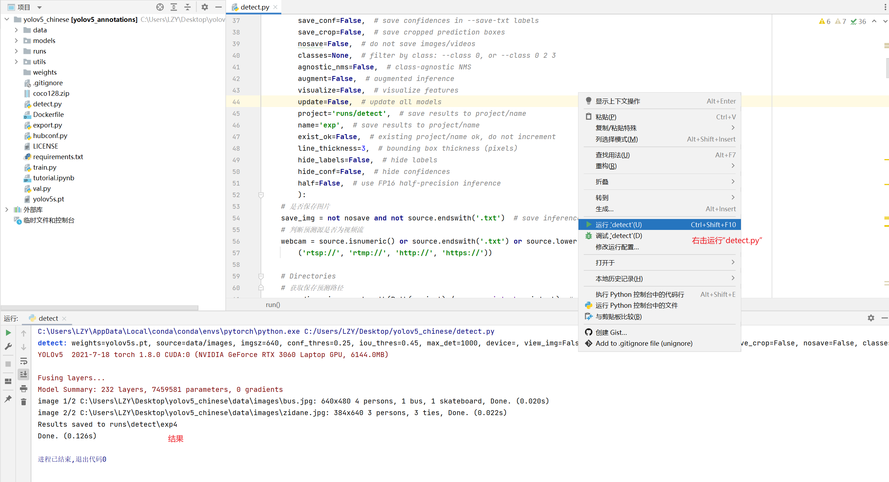This screenshot has width=889, height=482.
Task: Click the restore layout icon in run panel
Action: (8, 381)
